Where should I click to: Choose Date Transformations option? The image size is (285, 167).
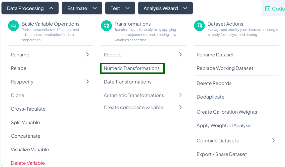pyautogui.click(x=127, y=82)
